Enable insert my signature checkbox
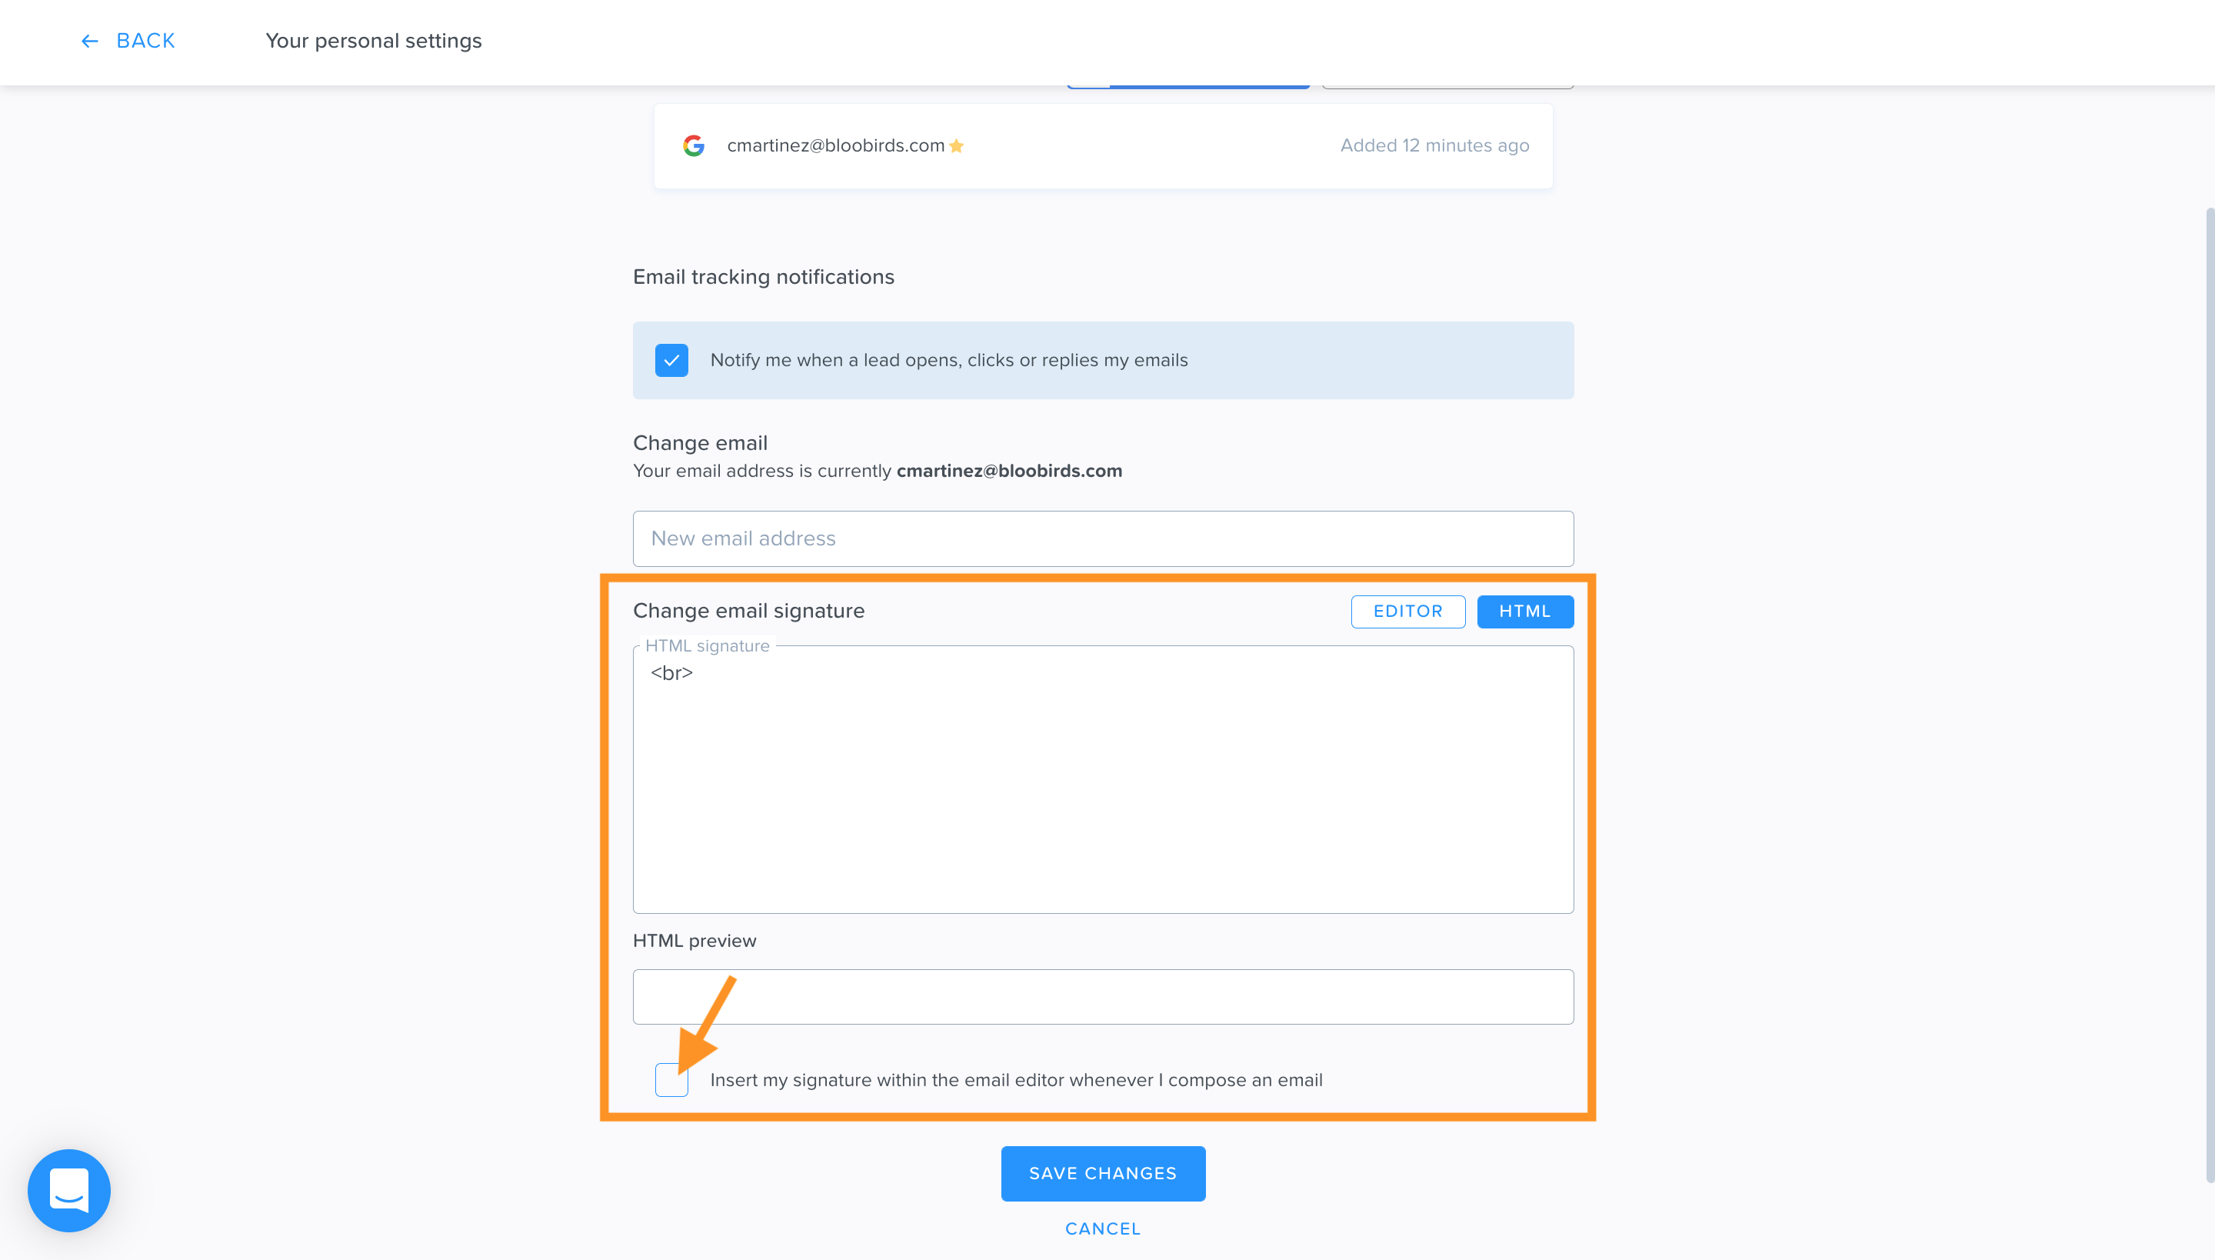Screen dimensions: 2215x1260 pyautogui.click(x=671, y=1079)
